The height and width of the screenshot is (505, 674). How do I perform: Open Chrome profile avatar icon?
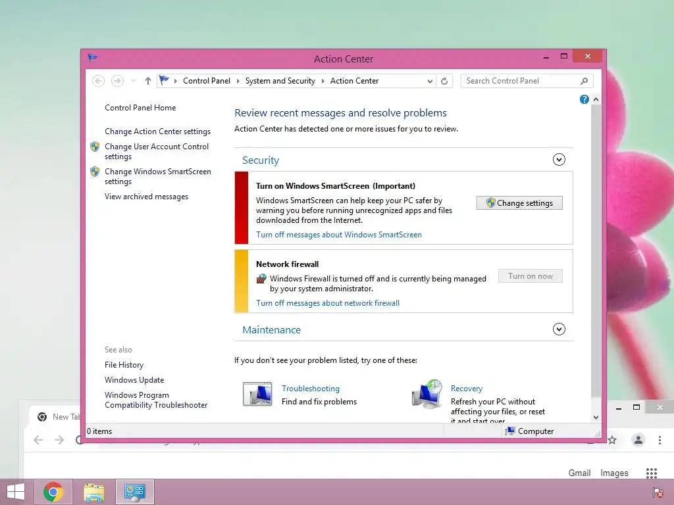click(x=638, y=440)
